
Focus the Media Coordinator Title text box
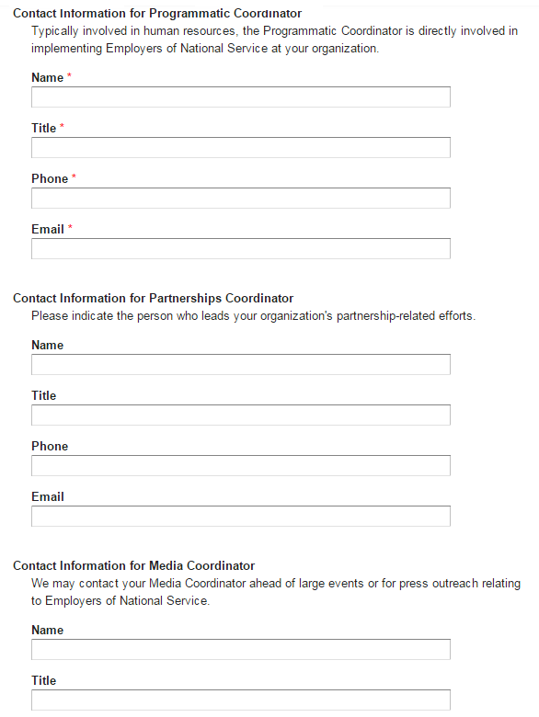point(241,700)
